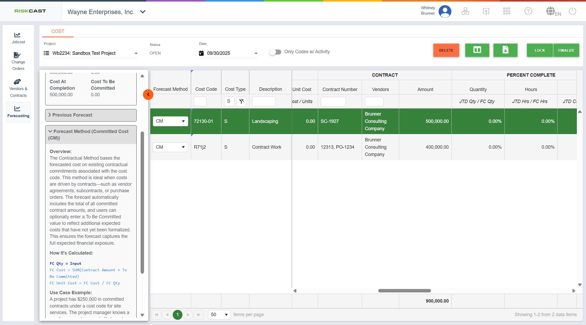Clear filters in Cost Type column
Viewport: 586px width, 325px height.
(x=241, y=101)
